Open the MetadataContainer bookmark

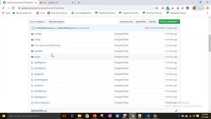click(176, 13)
